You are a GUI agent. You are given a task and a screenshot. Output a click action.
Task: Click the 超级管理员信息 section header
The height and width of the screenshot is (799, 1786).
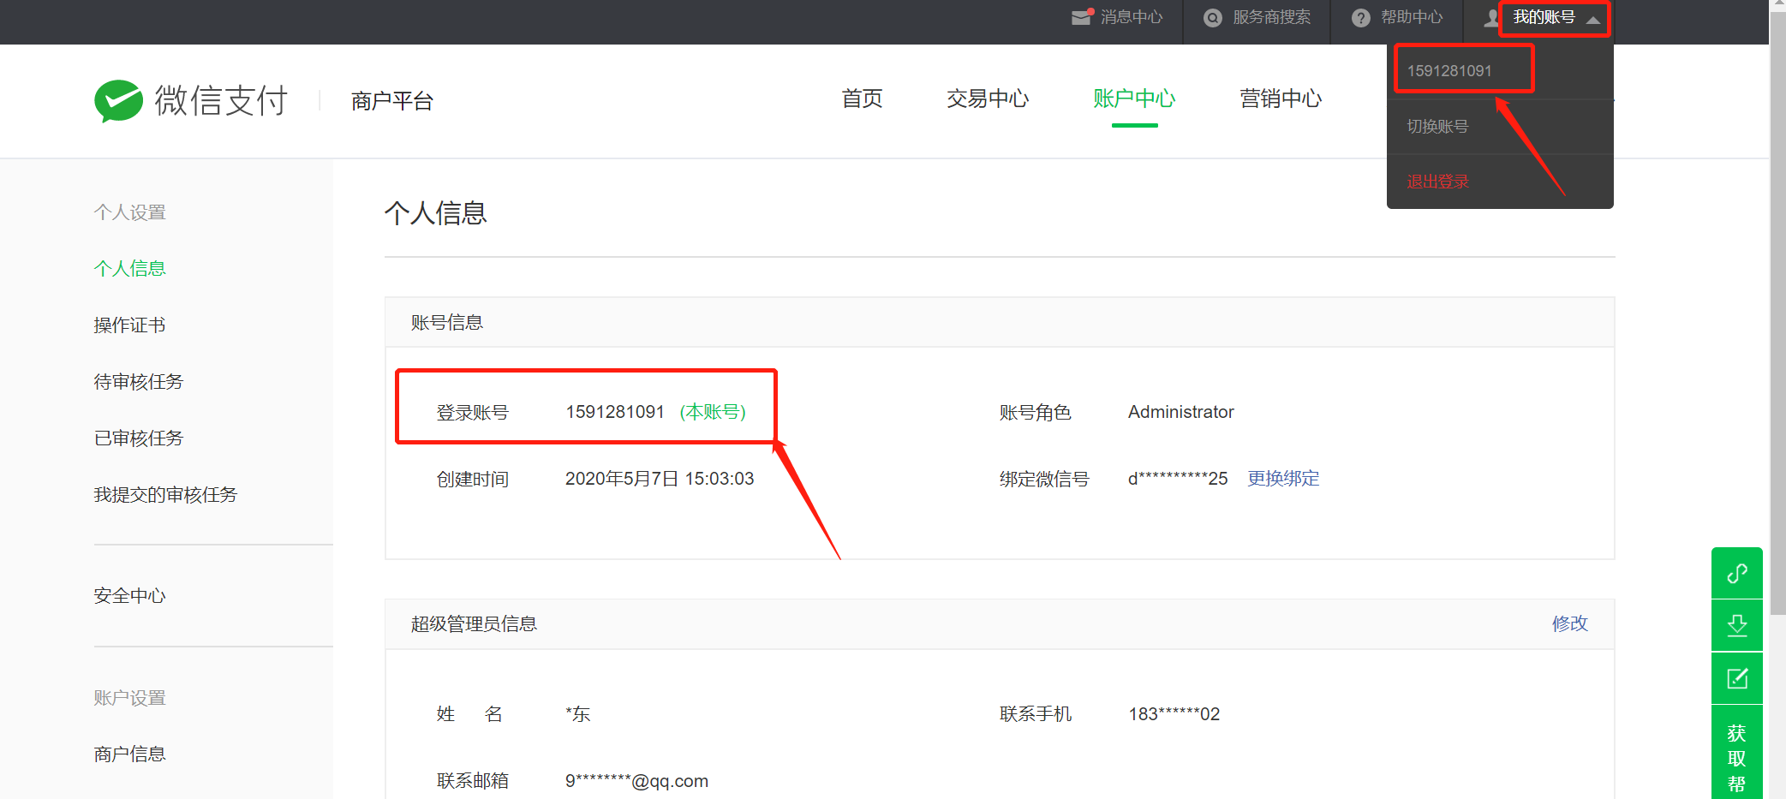click(x=474, y=624)
